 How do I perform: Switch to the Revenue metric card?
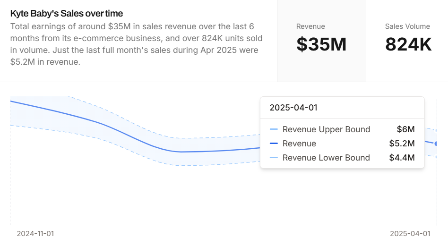[321, 41]
